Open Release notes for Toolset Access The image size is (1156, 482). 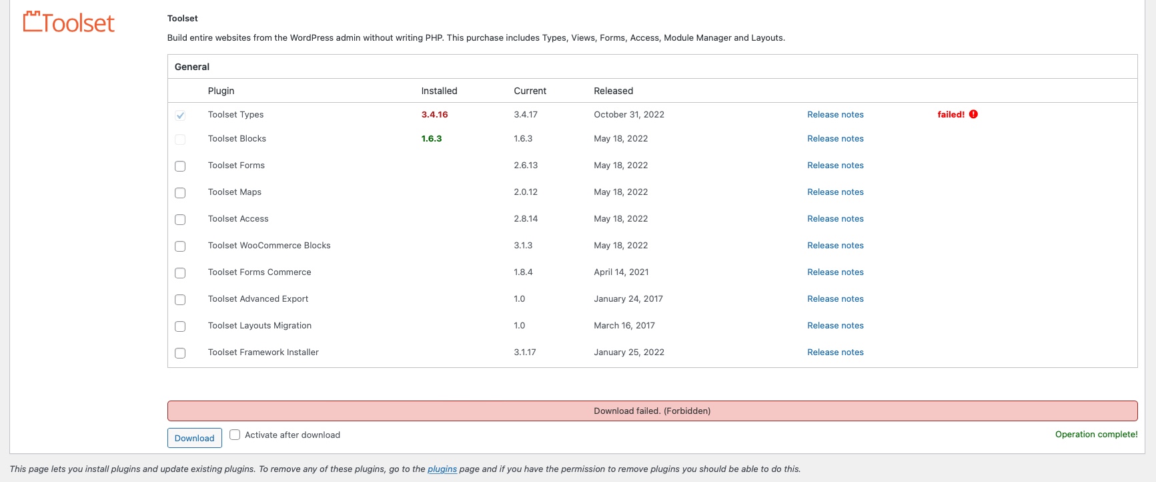point(835,219)
